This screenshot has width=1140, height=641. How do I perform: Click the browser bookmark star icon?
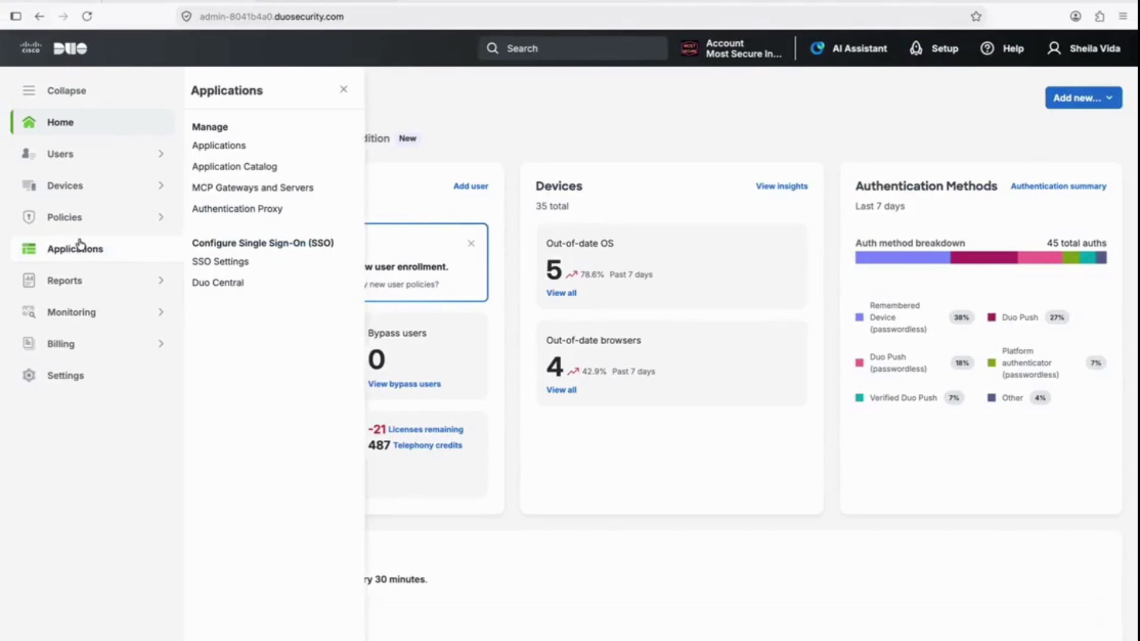[x=976, y=16]
